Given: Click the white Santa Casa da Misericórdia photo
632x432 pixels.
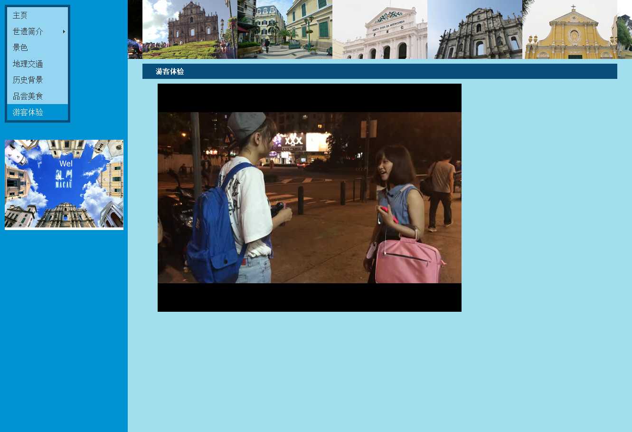Looking at the screenshot, I should click(379, 29).
